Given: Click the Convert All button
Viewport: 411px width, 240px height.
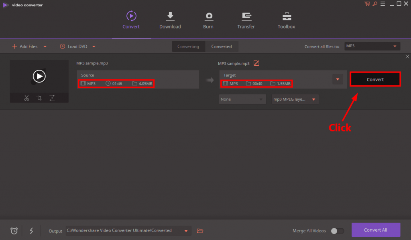Looking at the screenshot, I should 376,230.
